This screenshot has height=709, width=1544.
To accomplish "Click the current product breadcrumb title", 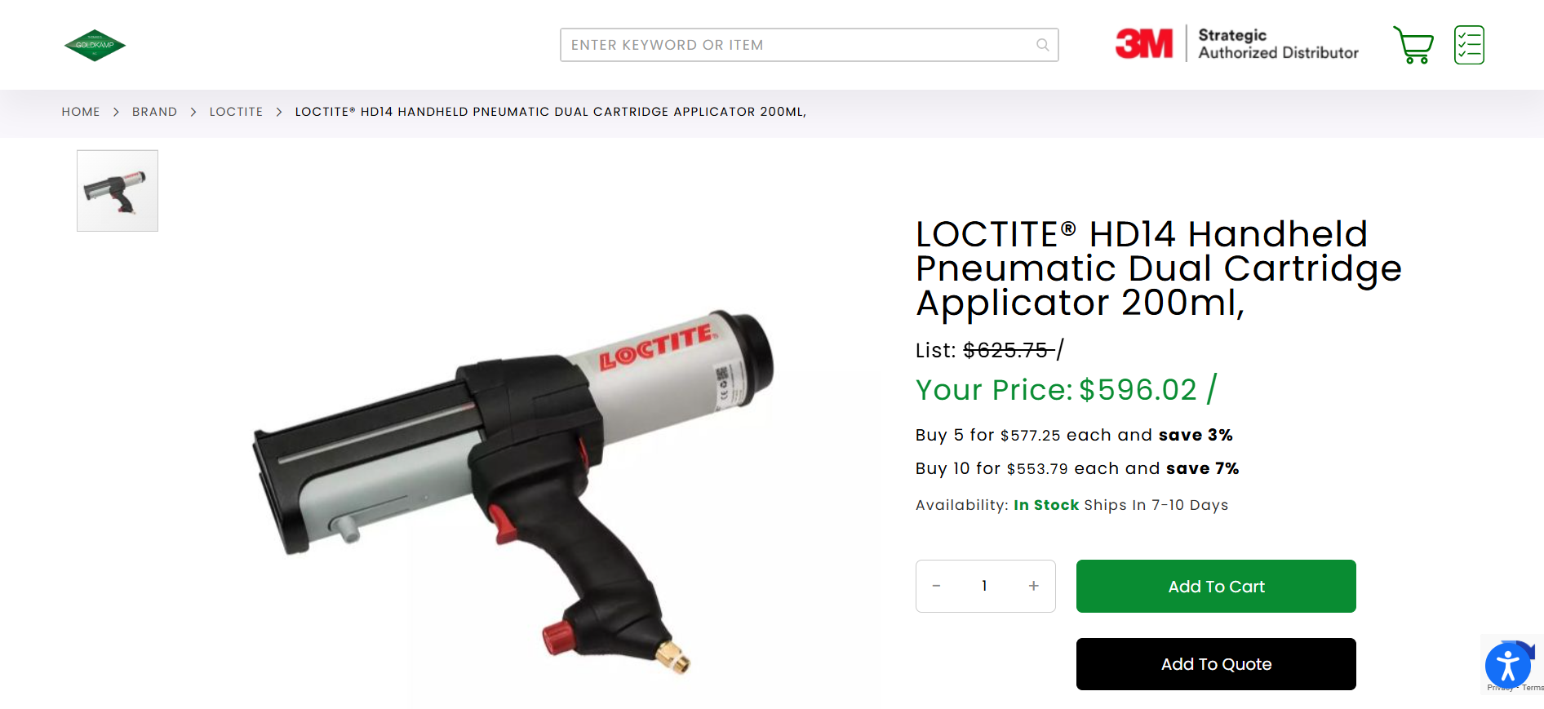I will pos(551,112).
